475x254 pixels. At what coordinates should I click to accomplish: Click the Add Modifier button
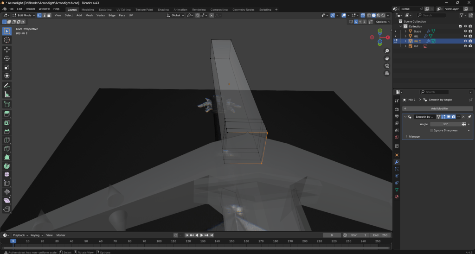point(437,108)
